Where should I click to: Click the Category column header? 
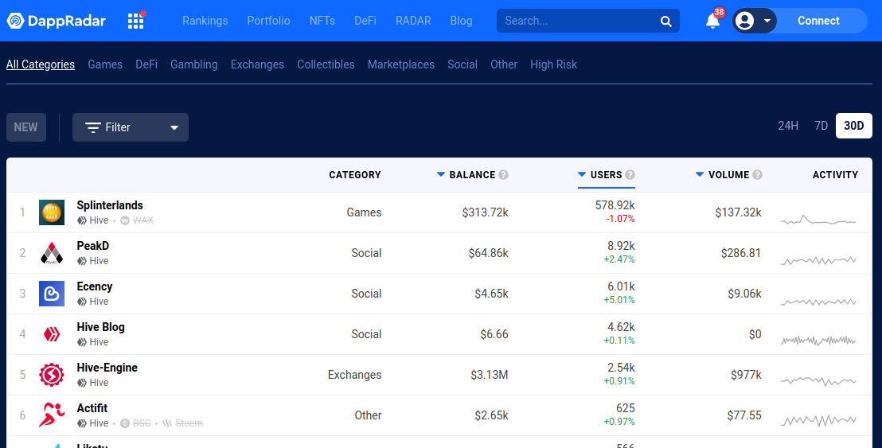tap(355, 175)
